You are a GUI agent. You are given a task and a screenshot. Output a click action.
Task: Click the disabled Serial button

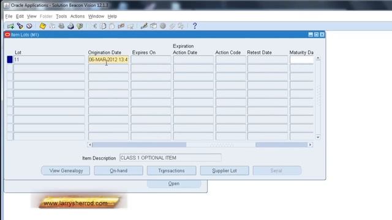[277, 170]
